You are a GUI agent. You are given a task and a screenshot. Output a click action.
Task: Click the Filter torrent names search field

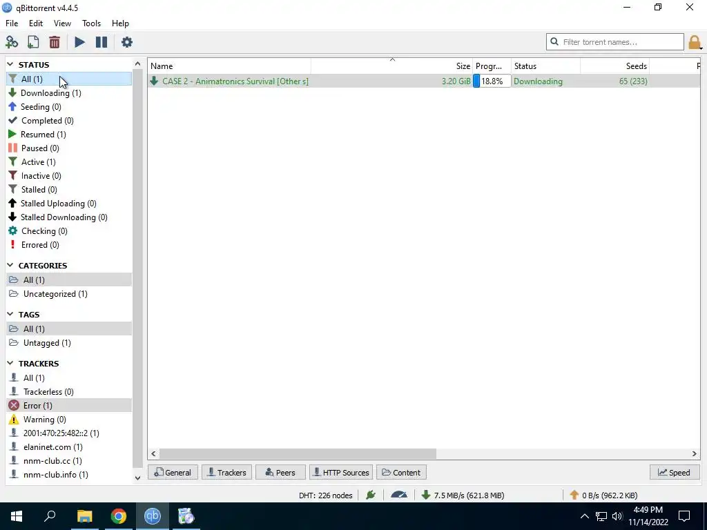(615, 42)
